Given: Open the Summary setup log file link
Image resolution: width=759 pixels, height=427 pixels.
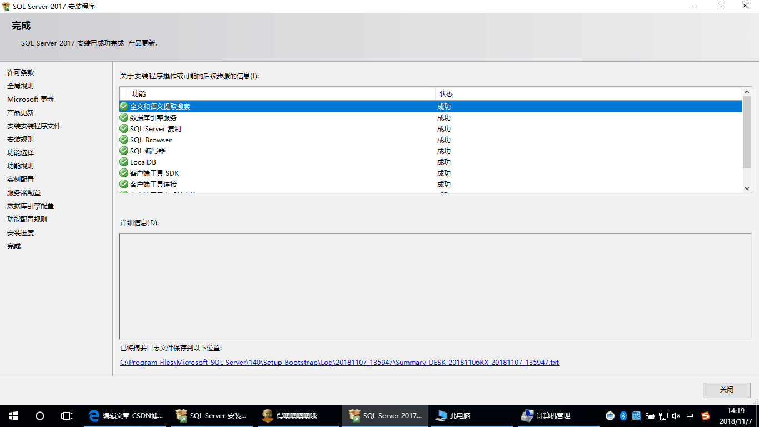Looking at the screenshot, I should click(x=339, y=362).
